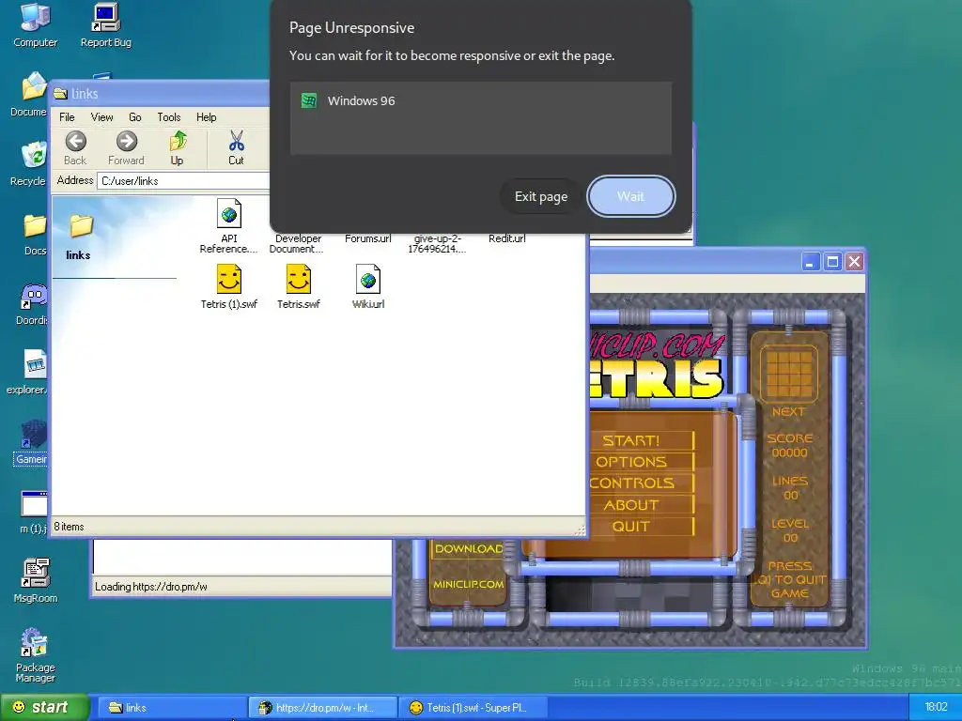962x721 pixels.
Task: Click the links window title bar folder icon
Action: pos(60,94)
